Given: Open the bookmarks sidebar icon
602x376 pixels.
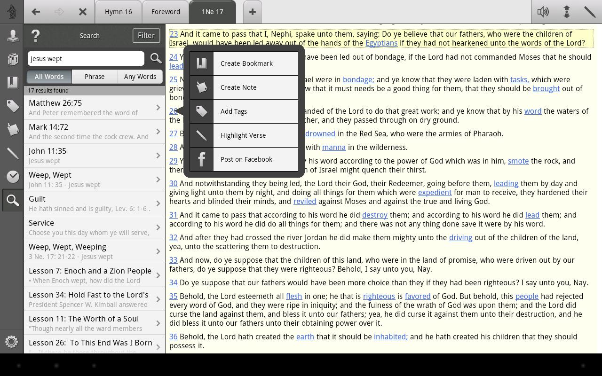Looking at the screenshot, I should click(x=13, y=83).
